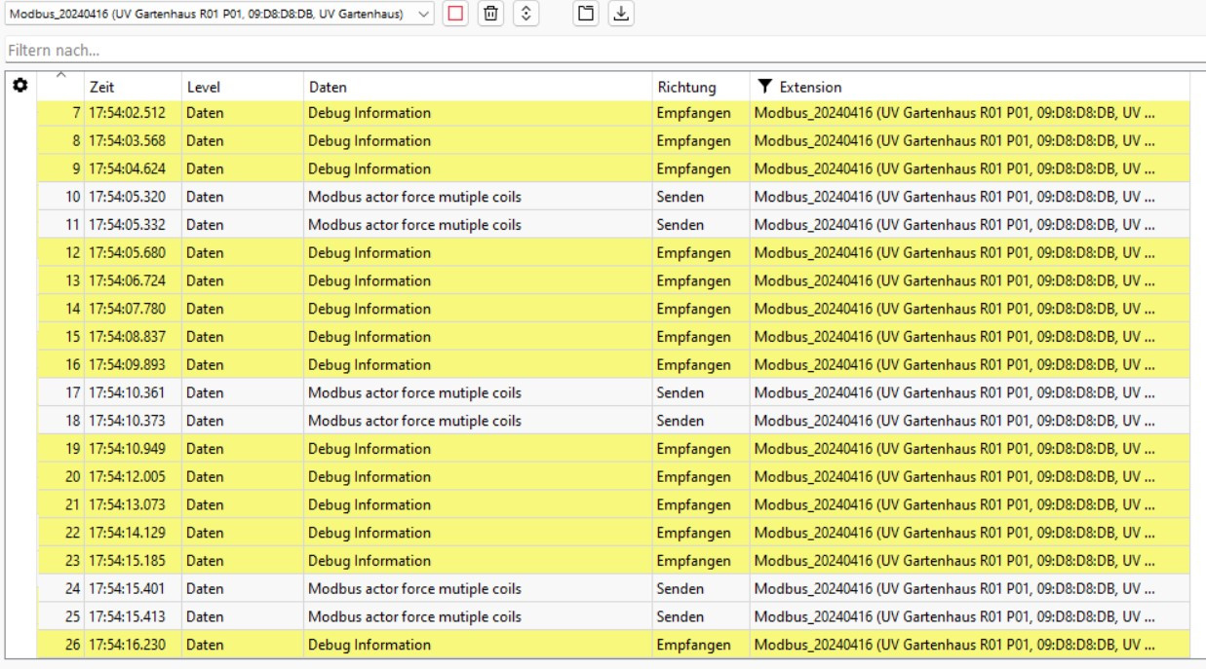This screenshot has width=1206, height=669.
Task: Click the filter funnel on Extension column
Action: [765, 87]
